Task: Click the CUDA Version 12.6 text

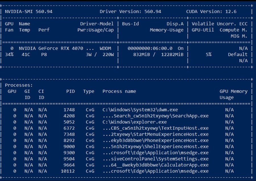Action: (211, 12)
